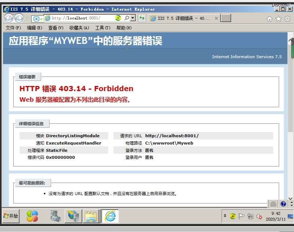
Task: Click the green refresh arrows icon beside the tab
Action: click(142, 18)
